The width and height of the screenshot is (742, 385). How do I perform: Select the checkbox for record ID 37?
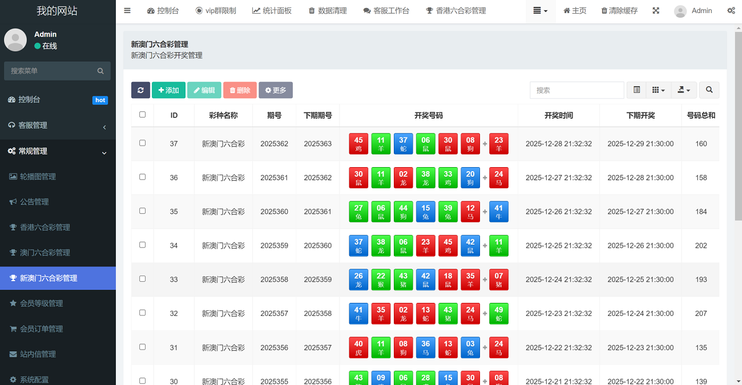click(142, 144)
